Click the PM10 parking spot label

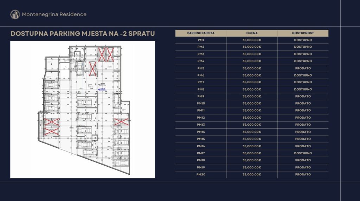tap(201, 103)
